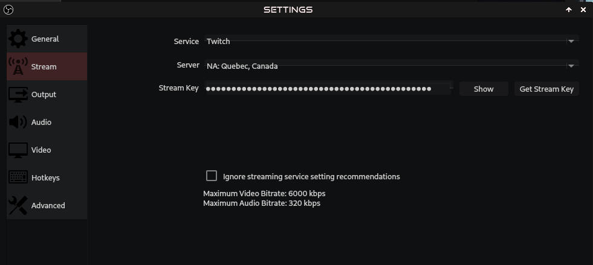
Task: Open the Service dropdown showing Twitch
Action: (x=392, y=41)
